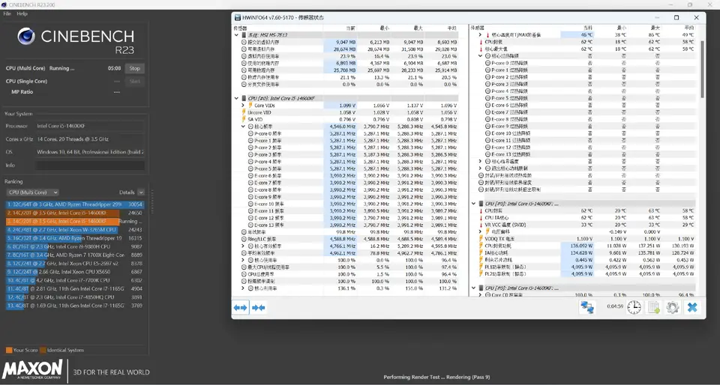The image size is (720, 385).
Task: Select ranking row AMD Ryzen 7 1700X
Action: (75, 255)
